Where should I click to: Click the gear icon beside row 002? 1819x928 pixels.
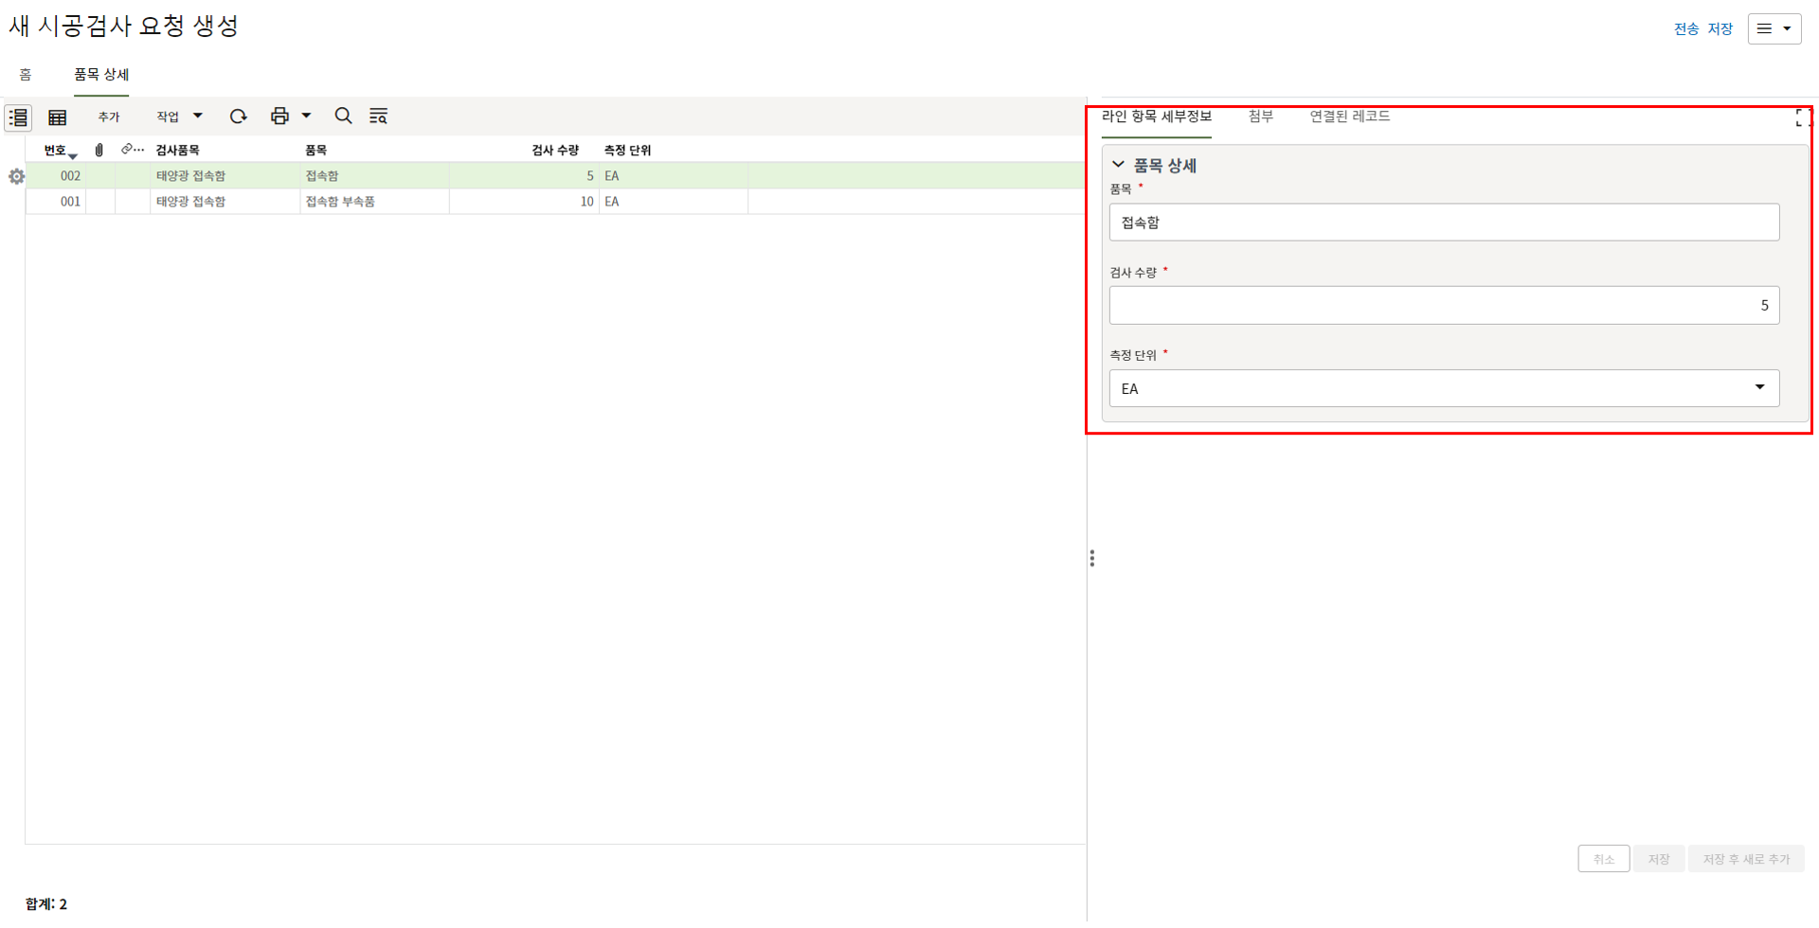[16, 177]
